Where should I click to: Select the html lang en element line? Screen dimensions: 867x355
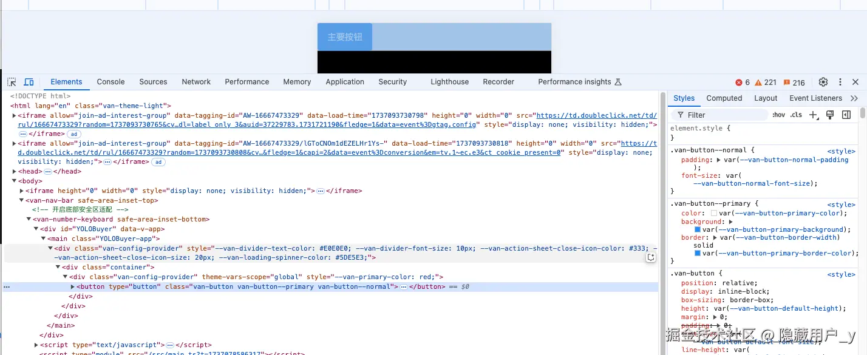click(91, 106)
